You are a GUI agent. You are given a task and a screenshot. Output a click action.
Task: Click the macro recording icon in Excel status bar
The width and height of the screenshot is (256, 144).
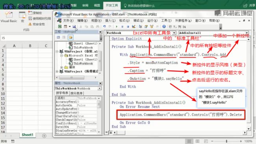13,141
